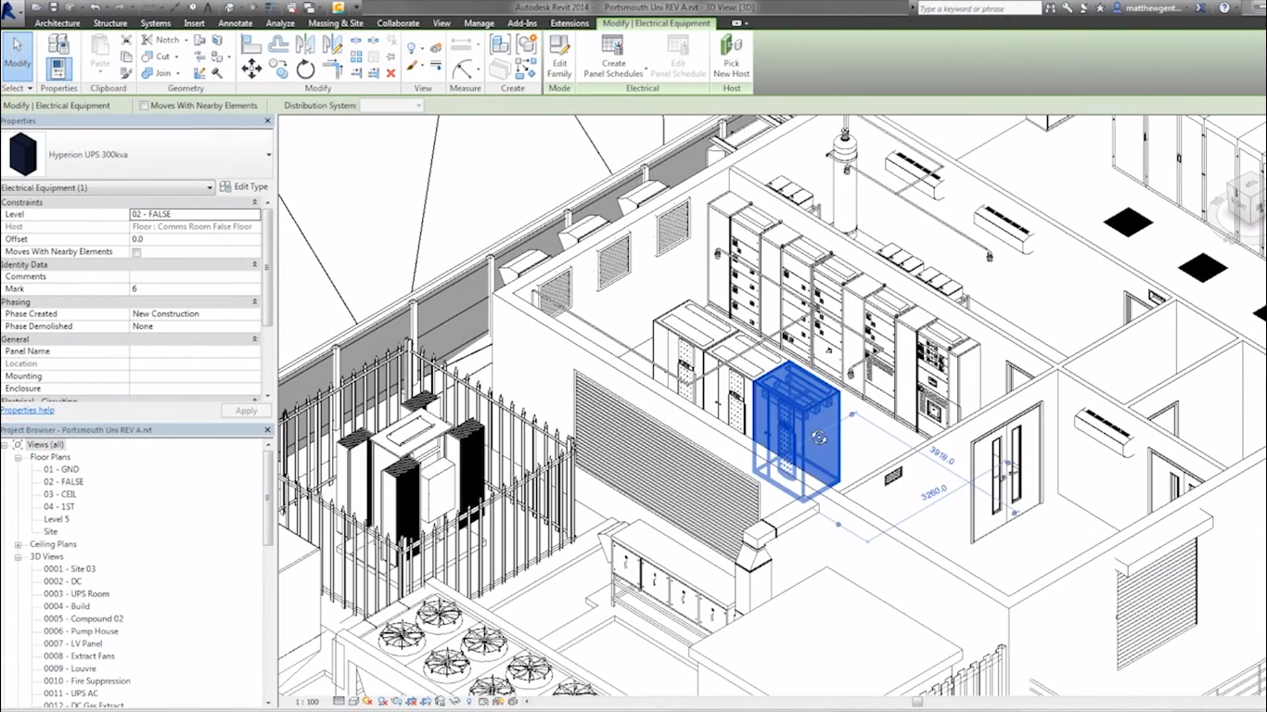Select the Mirror Pick Axis tool

pos(305,44)
